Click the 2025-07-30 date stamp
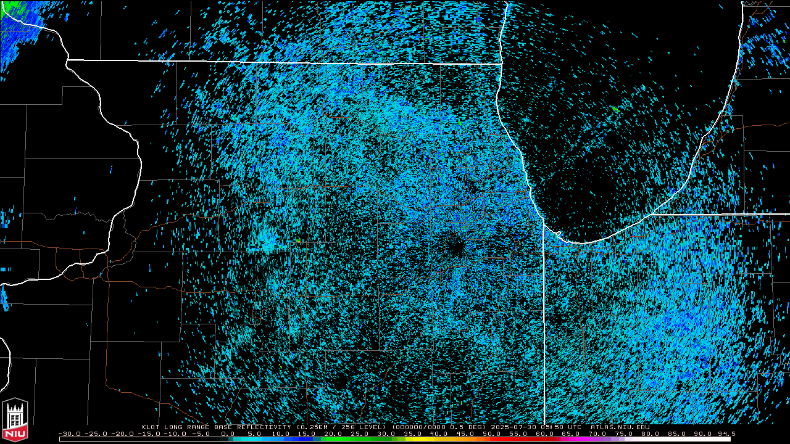This screenshot has height=444, width=790. pyautogui.click(x=513, y=427)
